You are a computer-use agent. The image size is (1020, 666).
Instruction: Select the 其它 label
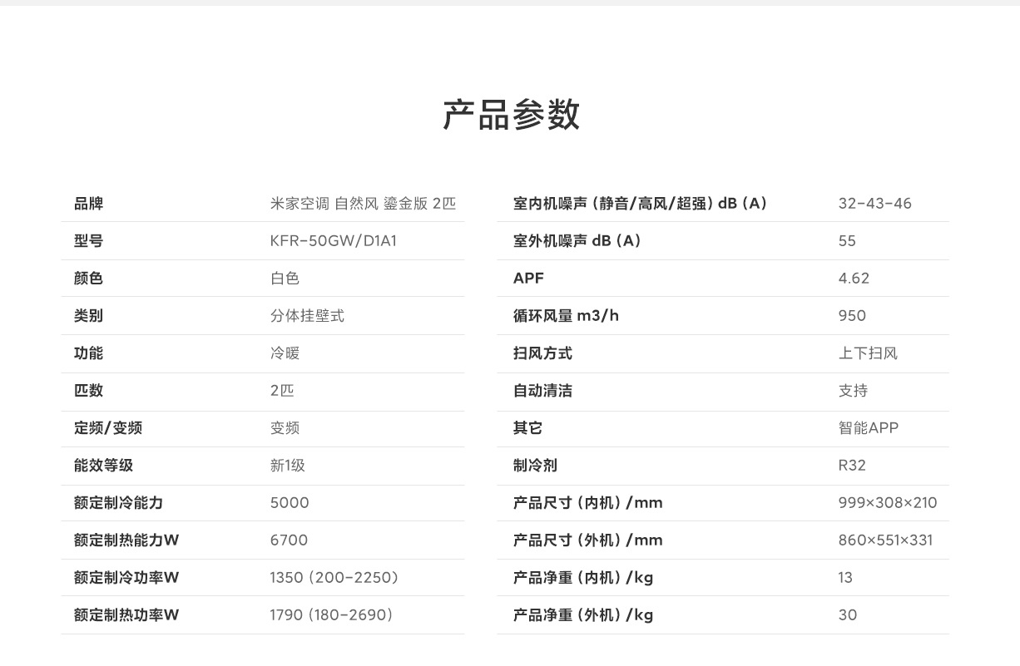tap(528, 428)
